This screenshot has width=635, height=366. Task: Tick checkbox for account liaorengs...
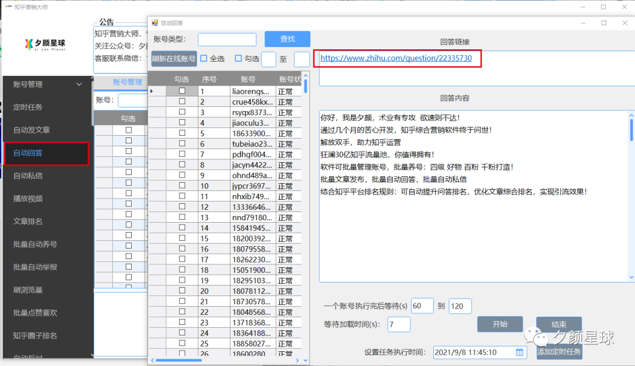point(182,91)
